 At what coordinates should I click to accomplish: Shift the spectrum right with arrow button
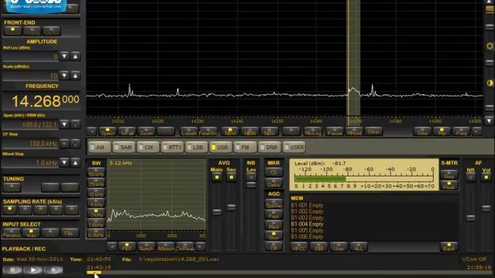tap(477, 131)
